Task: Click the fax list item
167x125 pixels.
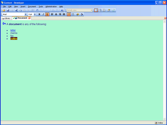Action: click(12, 36)
